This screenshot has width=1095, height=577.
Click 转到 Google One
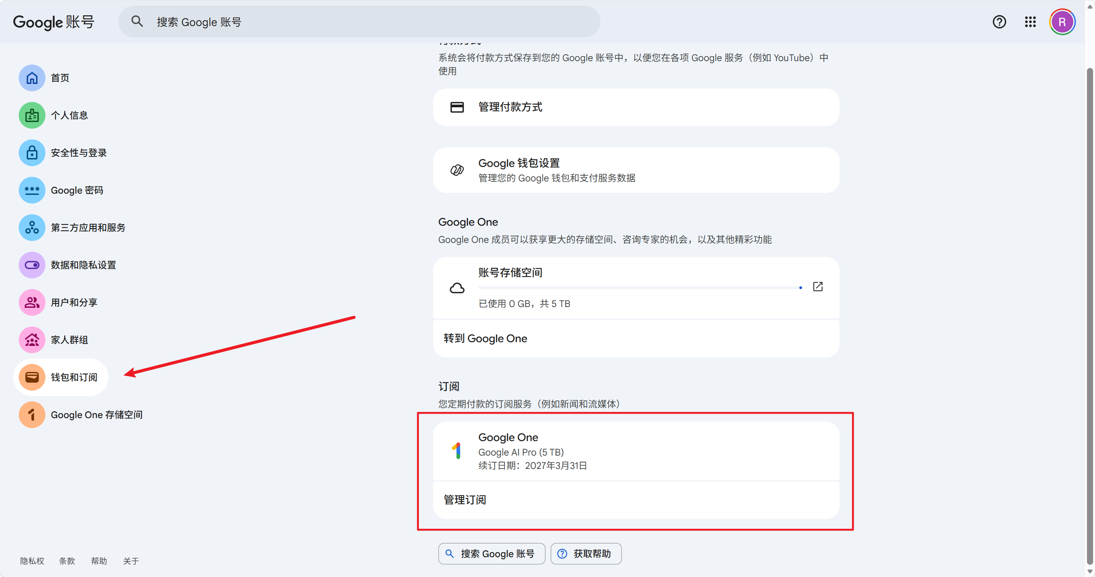636,338
